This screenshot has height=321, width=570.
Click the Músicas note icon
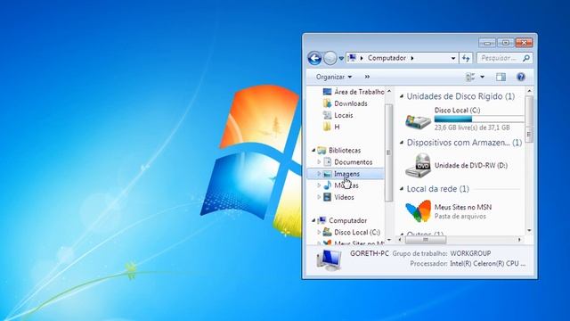(x=328, y=185)
